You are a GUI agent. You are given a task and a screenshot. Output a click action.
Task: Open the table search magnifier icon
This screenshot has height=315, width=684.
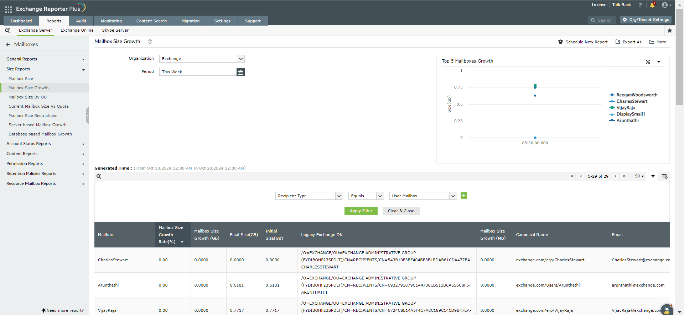(x=99, y=176)
